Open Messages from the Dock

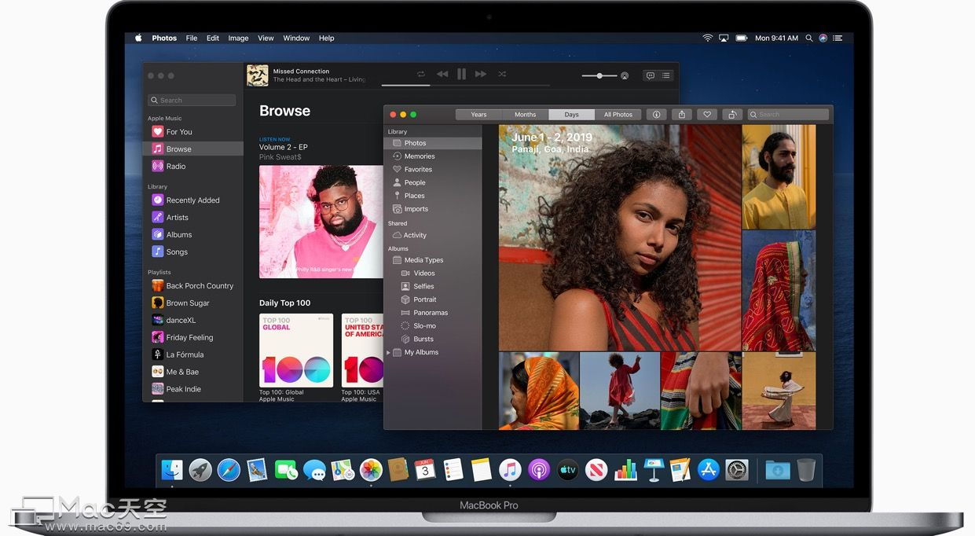tap(314, 470)
